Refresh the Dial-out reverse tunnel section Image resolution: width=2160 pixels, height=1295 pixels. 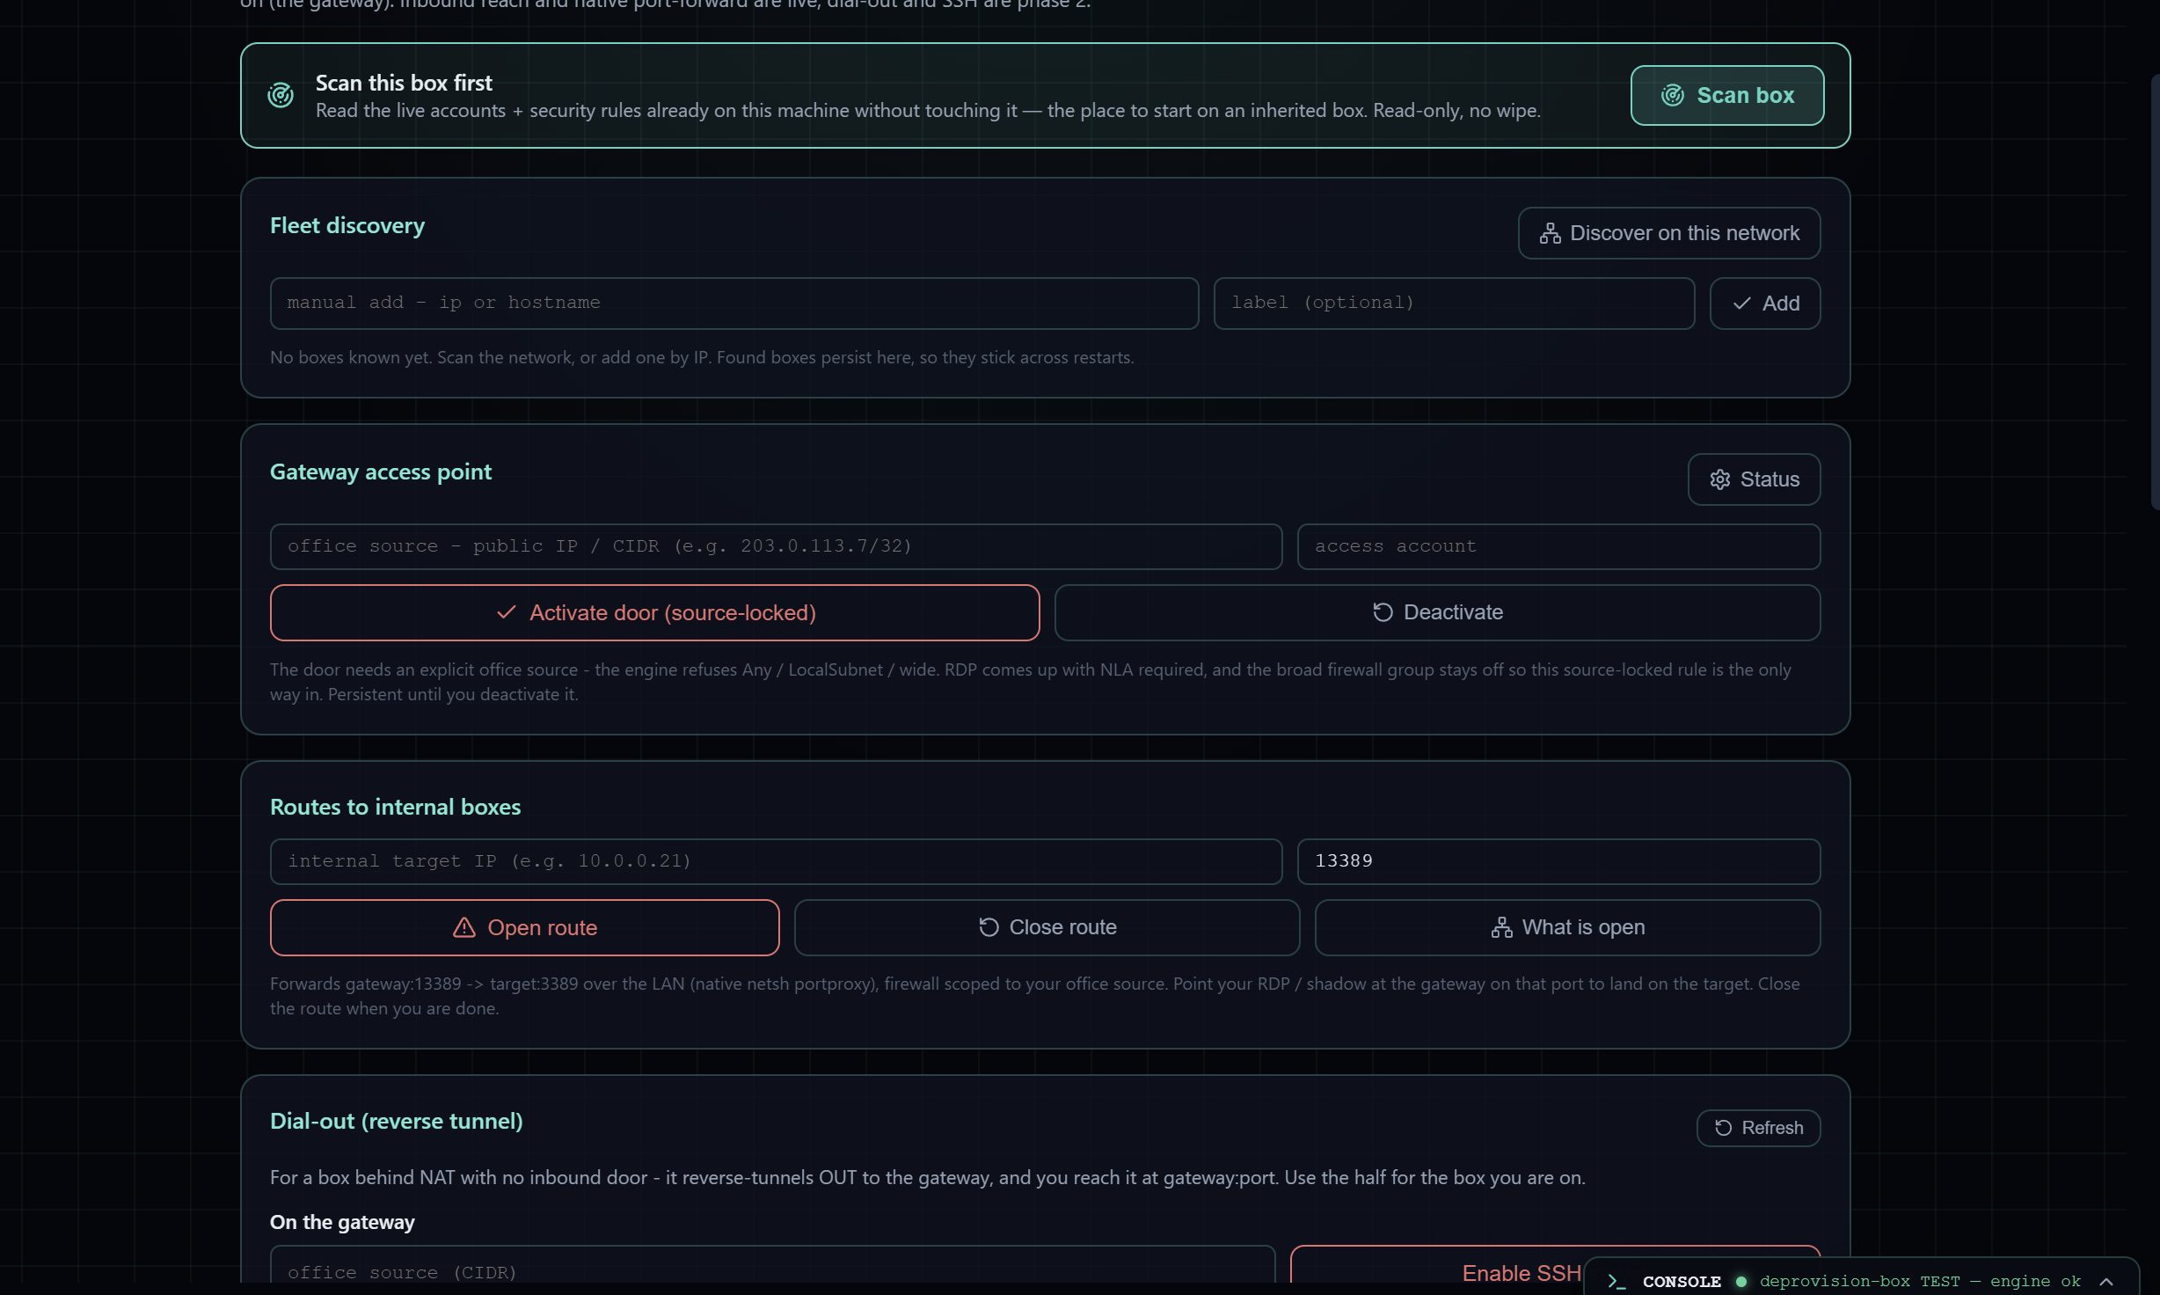pyautogui.click(x=1757, y=1128)
